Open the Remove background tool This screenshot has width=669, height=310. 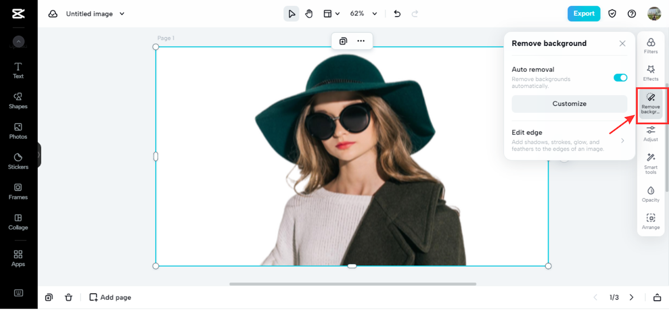click(651, 103)
